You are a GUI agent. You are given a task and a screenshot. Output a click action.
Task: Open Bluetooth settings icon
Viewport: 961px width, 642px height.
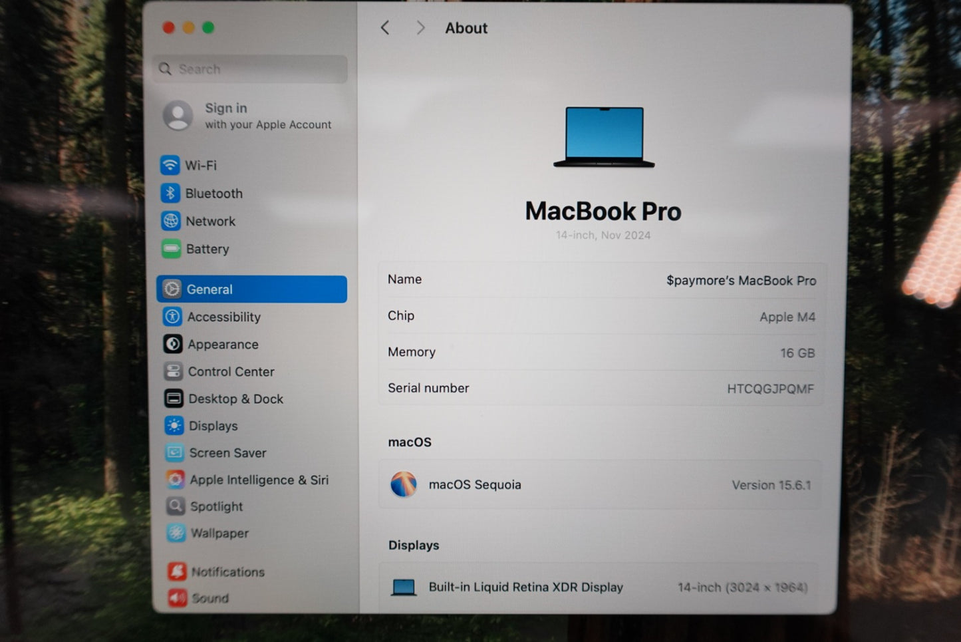coord(170,193)
